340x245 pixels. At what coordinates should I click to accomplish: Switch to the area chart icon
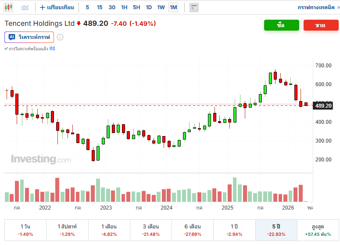coord(25,7)
